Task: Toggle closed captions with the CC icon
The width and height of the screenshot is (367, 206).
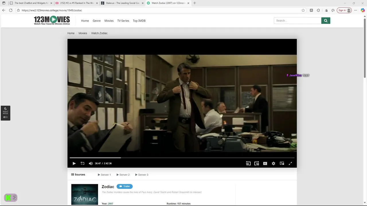Action: pyautogui.click(x=265, y=163)
